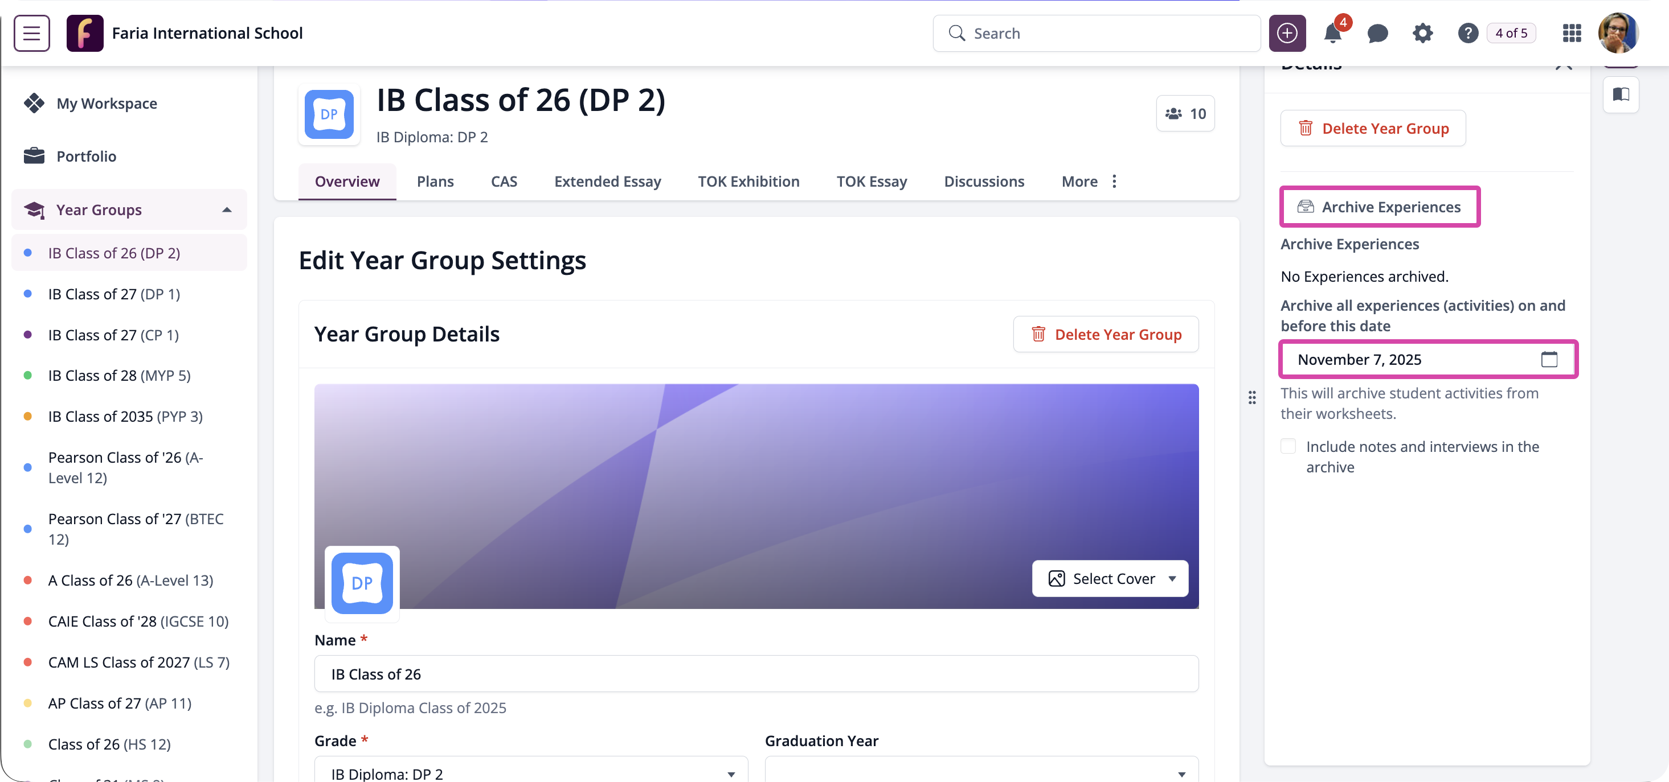The width and height of the screenshot is (1669, 782).
Task: Open the Extended Essay tab
Action: 608,181
